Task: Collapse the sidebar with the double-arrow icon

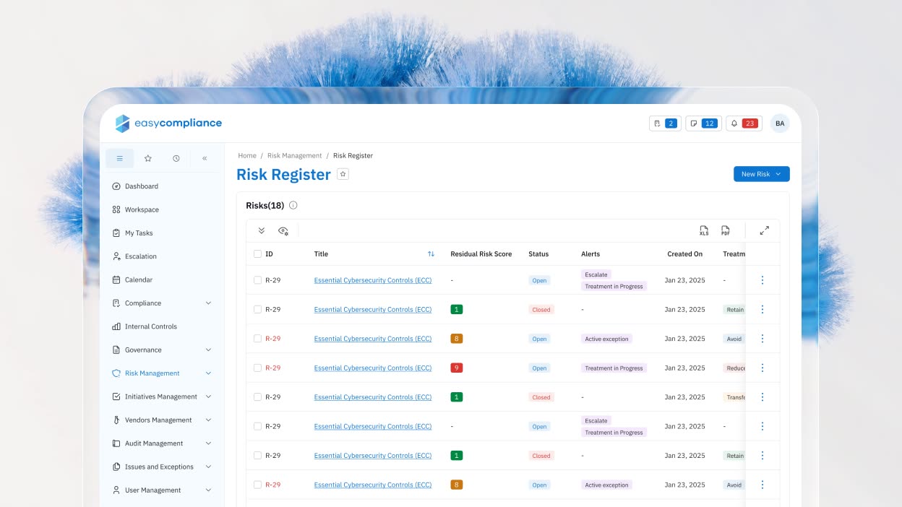Action: click(x=205, y=158)
